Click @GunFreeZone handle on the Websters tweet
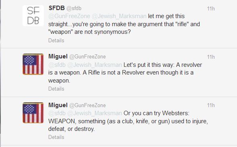 pyautogui.click(x=87, y=105)
